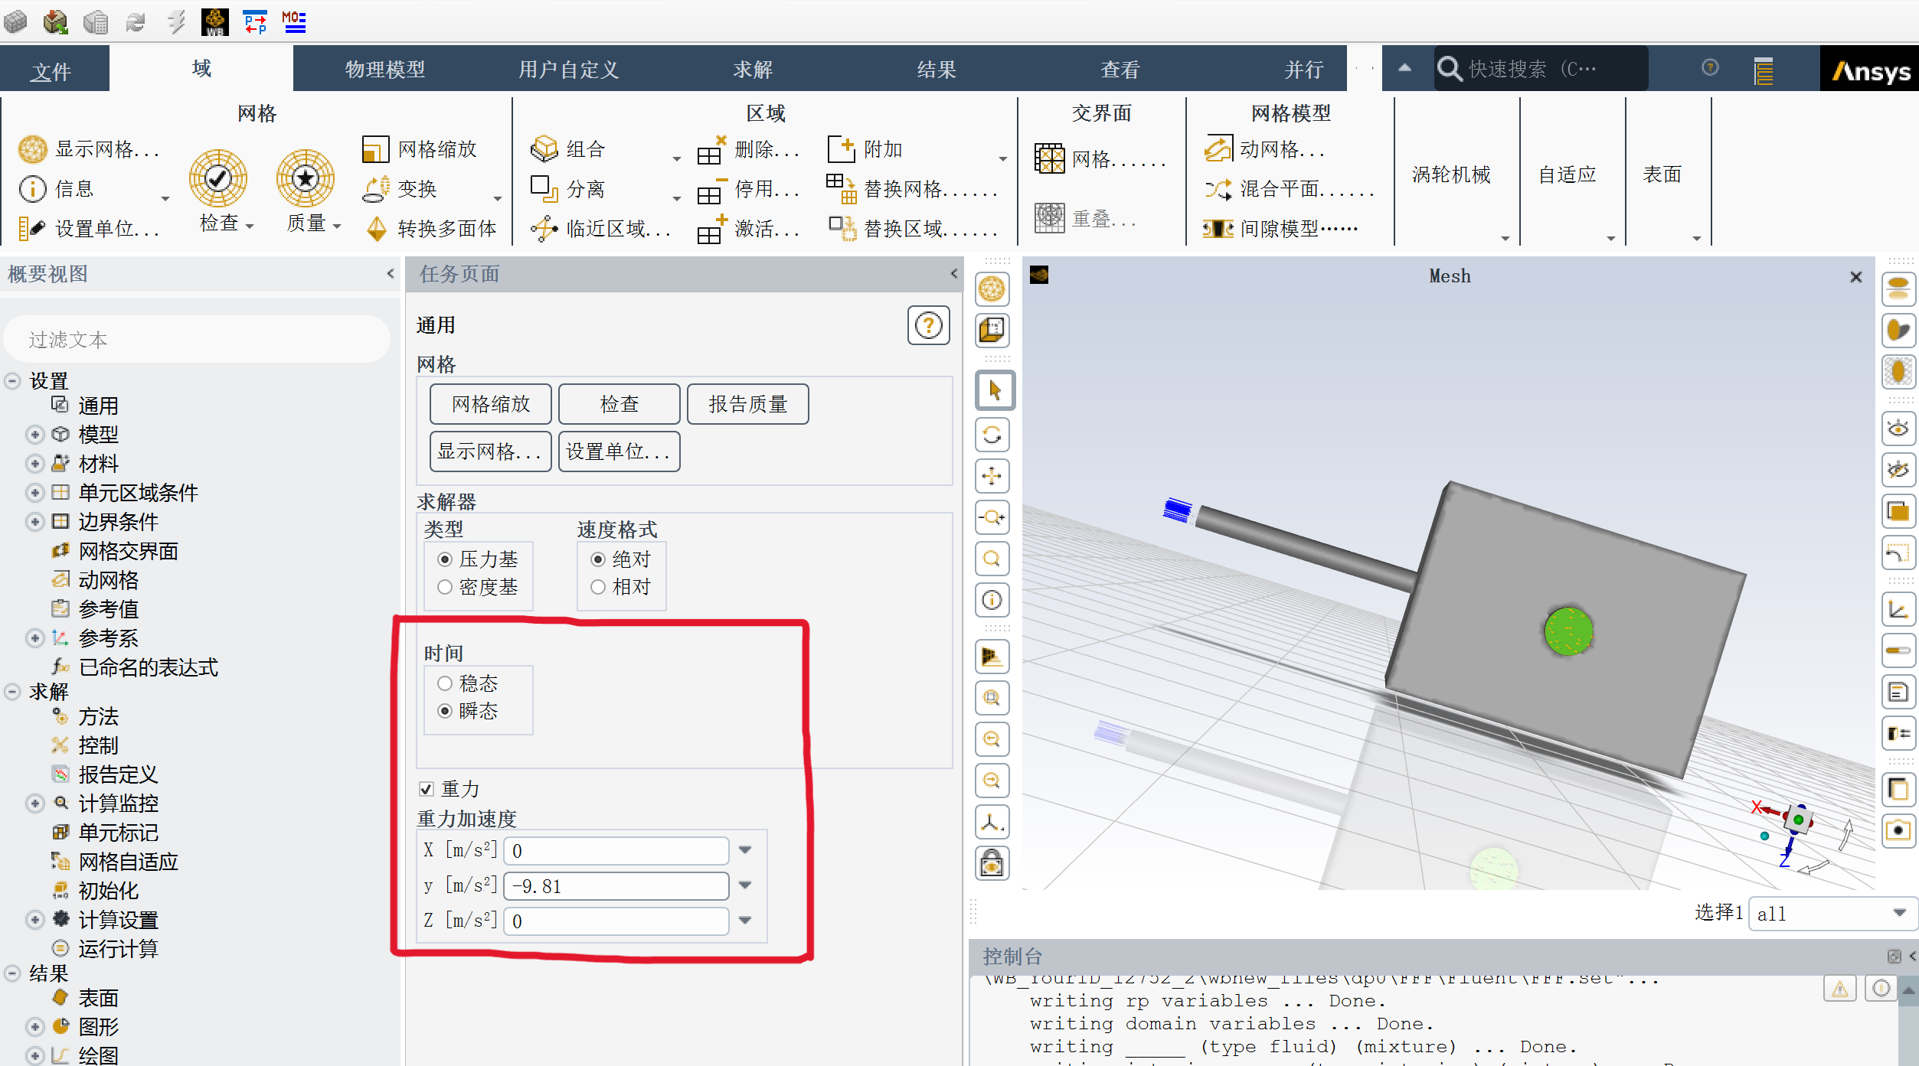Select 绝对 velocity formulation
The image size is (1919, 1066).
pyautogui.click(x=598, y=559)
